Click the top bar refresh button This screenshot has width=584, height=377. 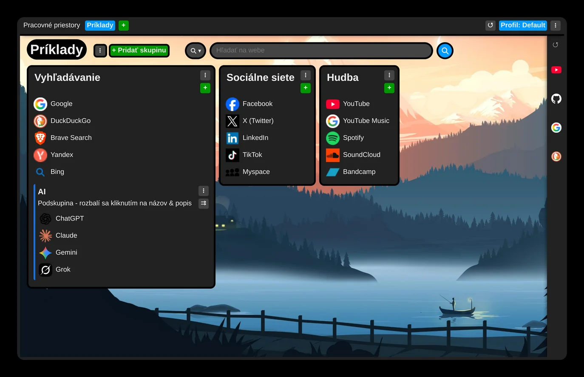coord(490,26)
